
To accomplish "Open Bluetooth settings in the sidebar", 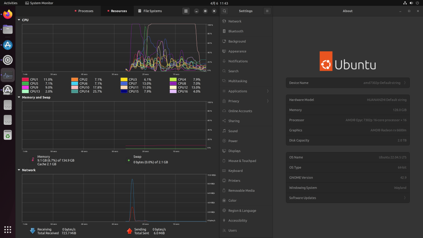I will click(x=235, y=31).
